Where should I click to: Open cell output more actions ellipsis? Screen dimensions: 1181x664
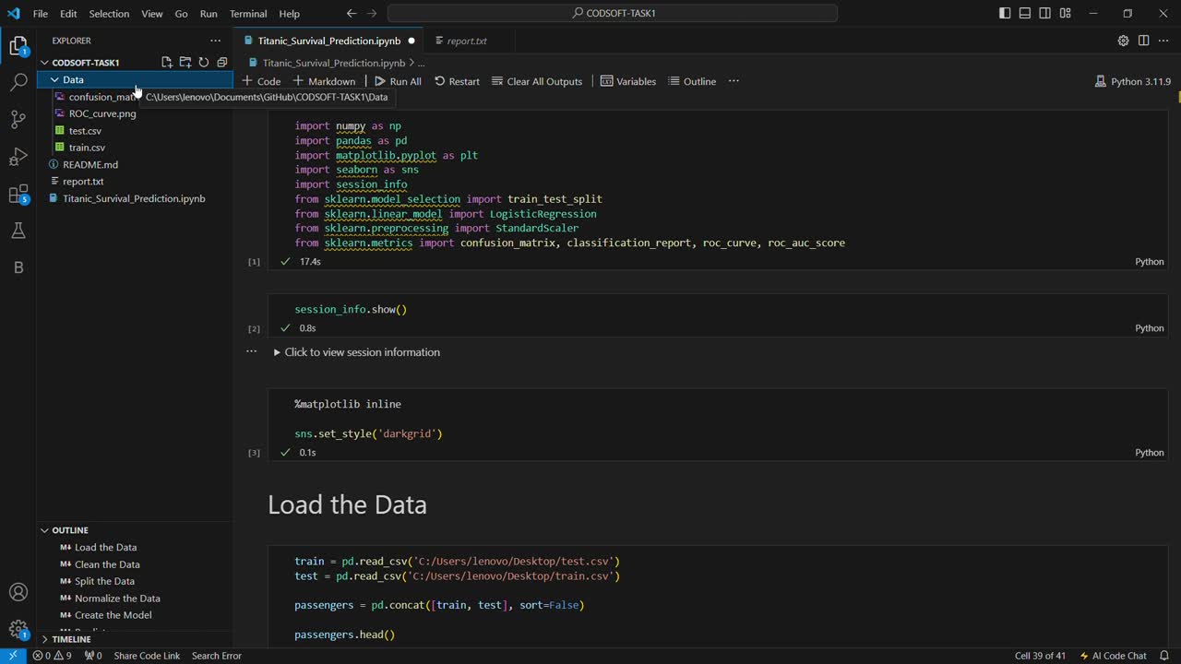coord(251,352)
